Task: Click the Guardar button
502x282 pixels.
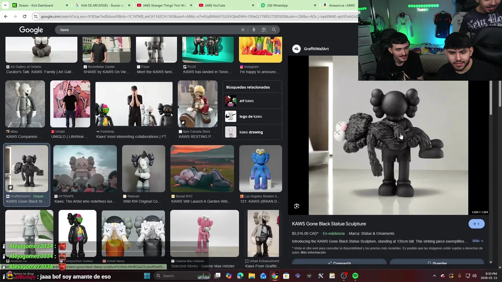Action: 437,263
